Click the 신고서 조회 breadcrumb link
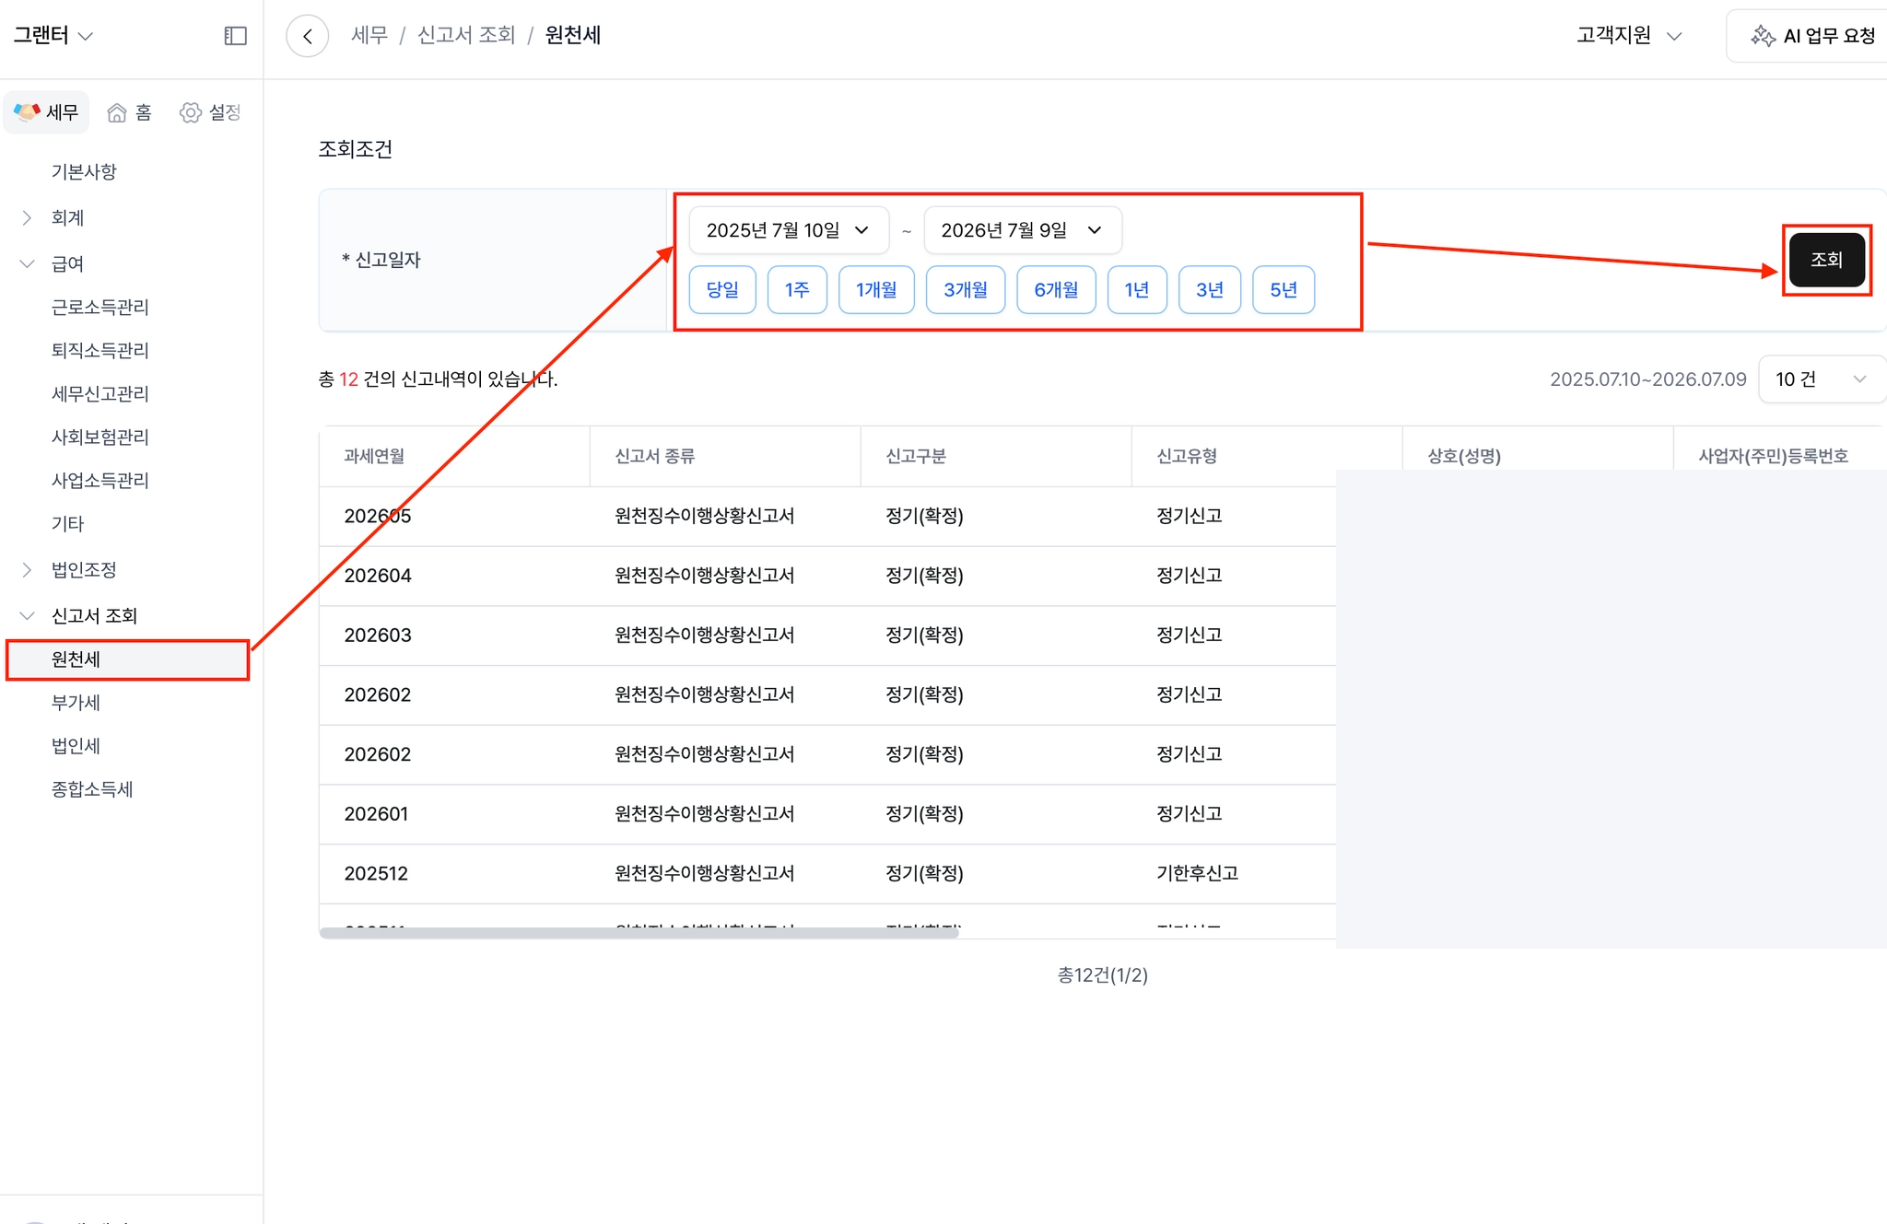This screenshot has width=1887, height=1224. point(466,35)
